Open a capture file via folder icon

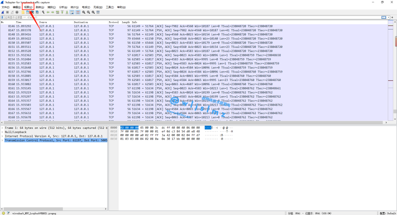tap(23, 12)
